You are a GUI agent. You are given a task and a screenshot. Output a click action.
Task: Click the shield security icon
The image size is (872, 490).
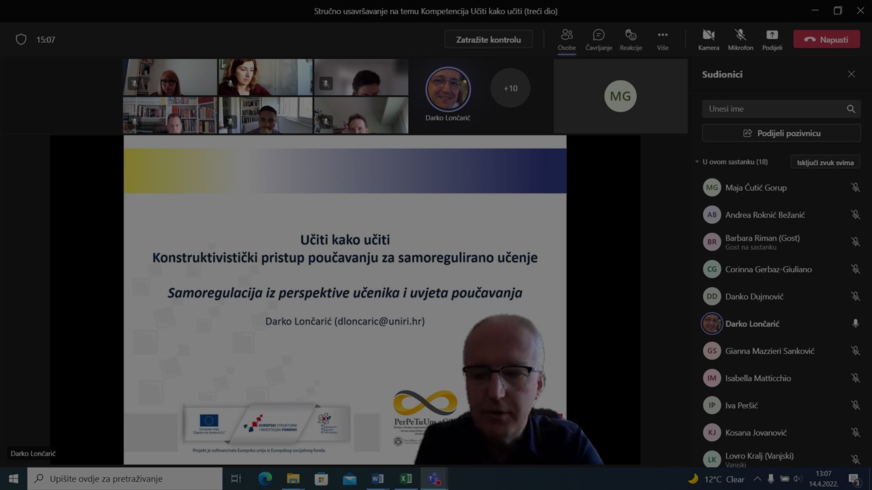(x=21, y=39)
